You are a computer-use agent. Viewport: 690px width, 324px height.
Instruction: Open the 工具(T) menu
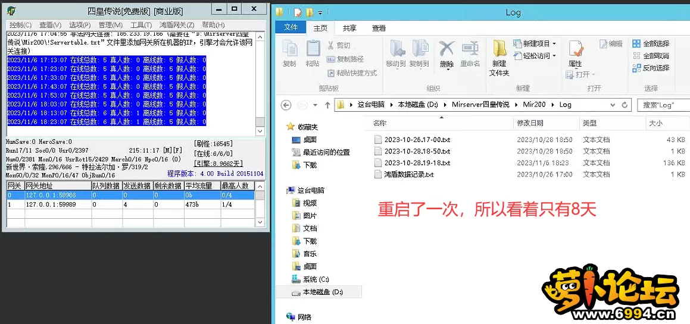[141, 25]
